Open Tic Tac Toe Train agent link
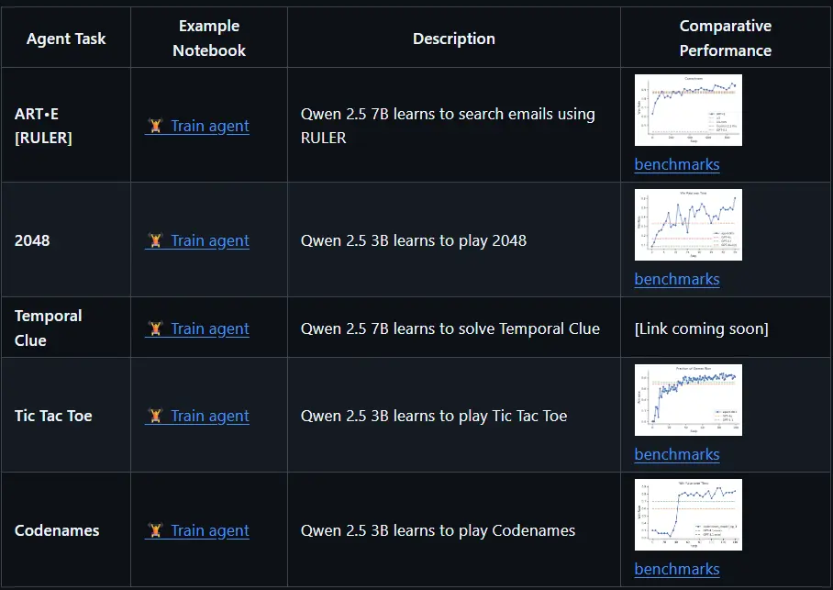The width and height of the screenshot is (833, 590). click(x=209, y=416)
